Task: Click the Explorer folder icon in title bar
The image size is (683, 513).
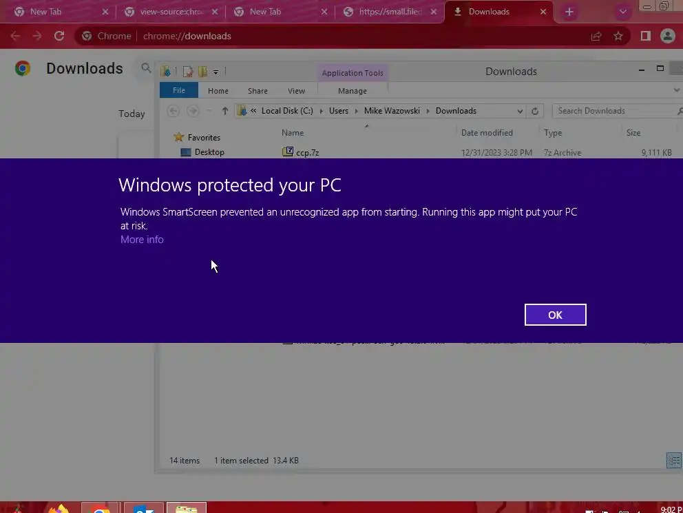Action: click(x=165, y=72)
